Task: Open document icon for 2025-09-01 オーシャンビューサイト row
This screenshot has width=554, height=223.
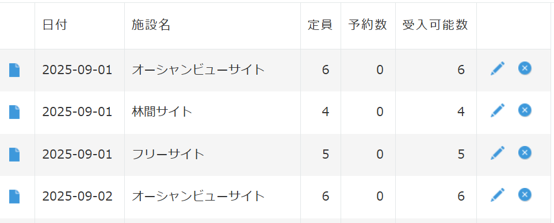Action: [x=14, y=70]
